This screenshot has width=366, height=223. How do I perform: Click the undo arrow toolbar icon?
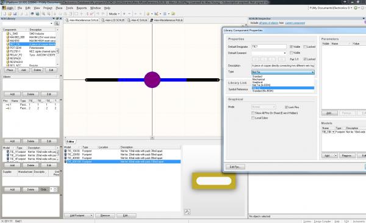98,14
